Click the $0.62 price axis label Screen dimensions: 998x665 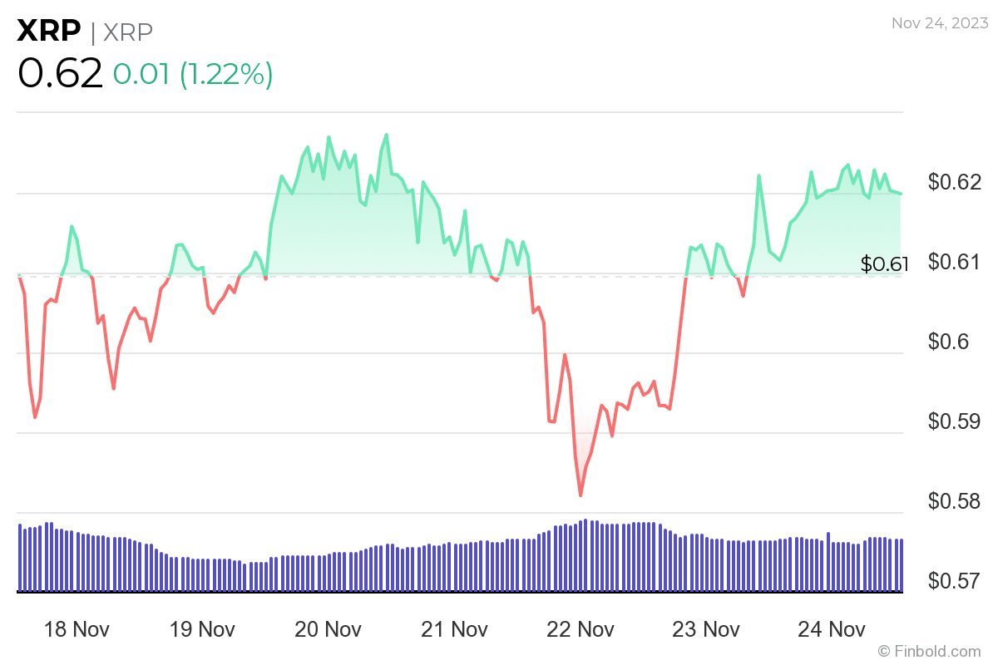click(955, 182)
